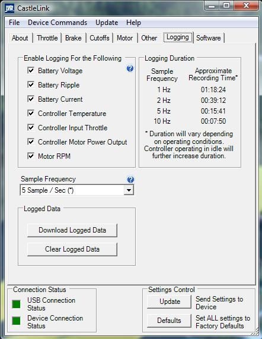Click the '5 Sample / Sec (*)' field text
The height and width of the screenshot is (339, 262).
pos(47,190)
